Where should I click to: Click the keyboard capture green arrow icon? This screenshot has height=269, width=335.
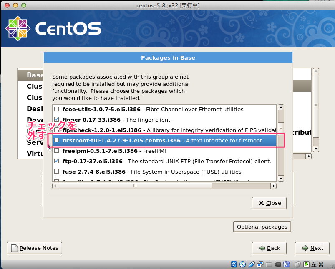(x=306, y=264)
